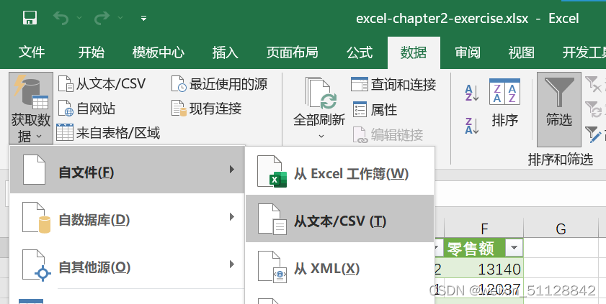Viewport: 606px width, 304px height.
Task: Select column F header
Action: 484,229
